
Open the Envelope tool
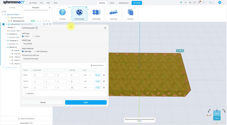(62, 14)
